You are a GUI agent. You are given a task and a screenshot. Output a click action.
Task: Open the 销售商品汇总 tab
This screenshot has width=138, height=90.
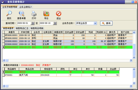tap(22, 28)
